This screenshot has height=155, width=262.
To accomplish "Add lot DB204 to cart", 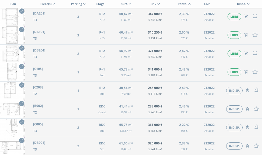I will tap(246, 54).
